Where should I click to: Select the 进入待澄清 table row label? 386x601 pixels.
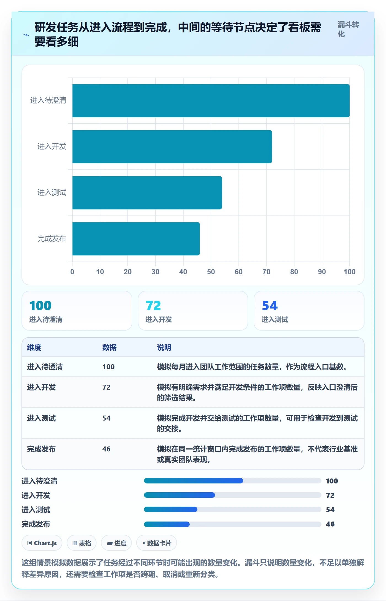(45, 367)
